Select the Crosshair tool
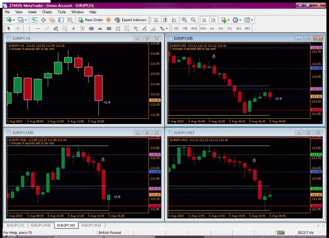Image resolution: width=329 pixels, height=238 pixels. pos(18,28)
